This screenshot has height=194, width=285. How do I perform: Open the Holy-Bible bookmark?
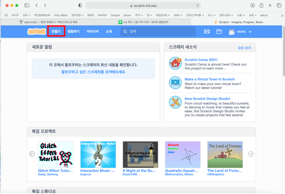click(x=61, y=15)
